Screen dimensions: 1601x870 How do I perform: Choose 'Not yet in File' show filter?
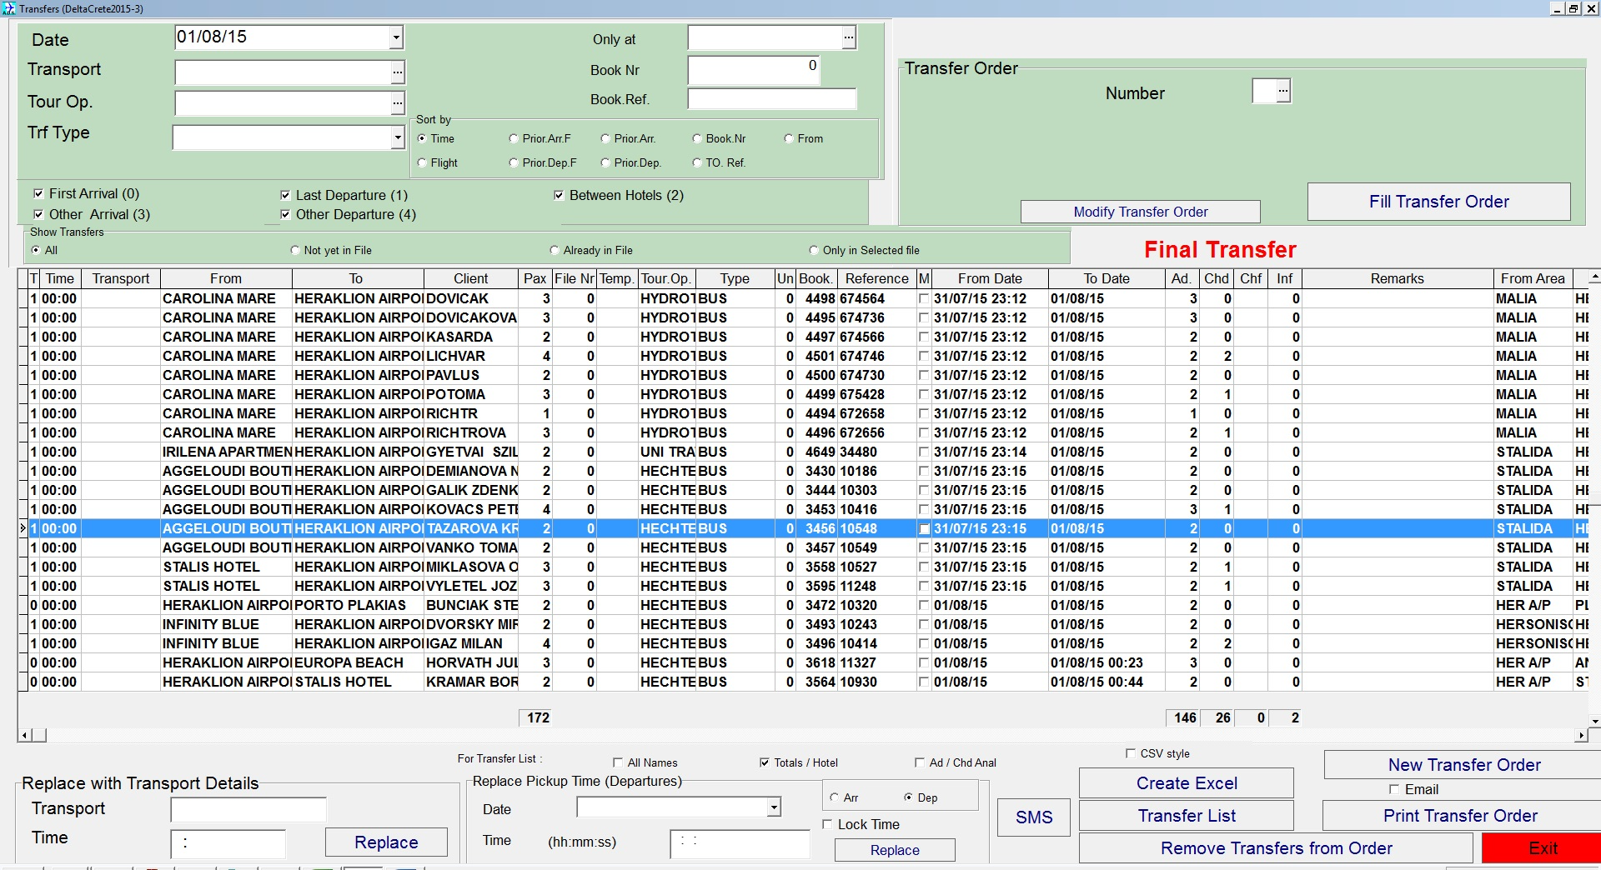[x=294, y=249]
